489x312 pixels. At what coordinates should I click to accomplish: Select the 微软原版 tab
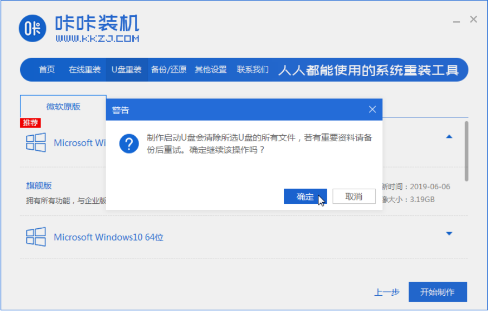tap(63, 107)
